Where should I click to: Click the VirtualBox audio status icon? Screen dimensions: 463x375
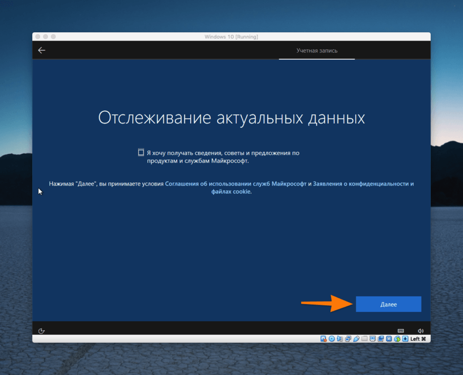340,339
